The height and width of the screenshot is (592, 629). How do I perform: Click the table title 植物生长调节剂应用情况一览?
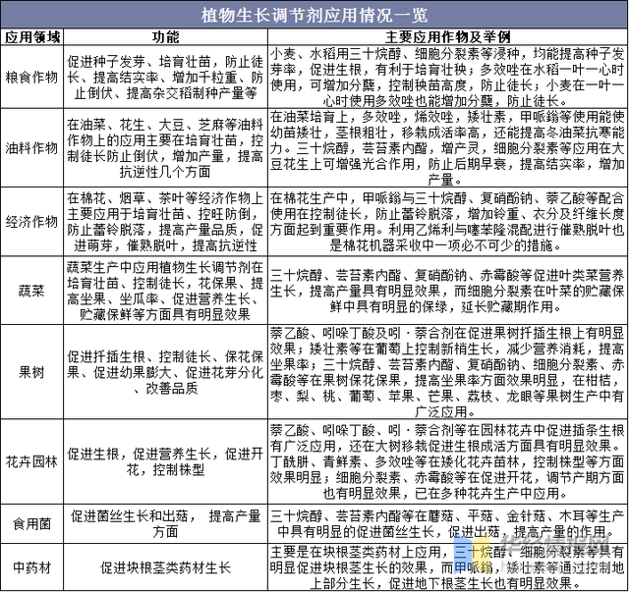(x=314, y=14)
